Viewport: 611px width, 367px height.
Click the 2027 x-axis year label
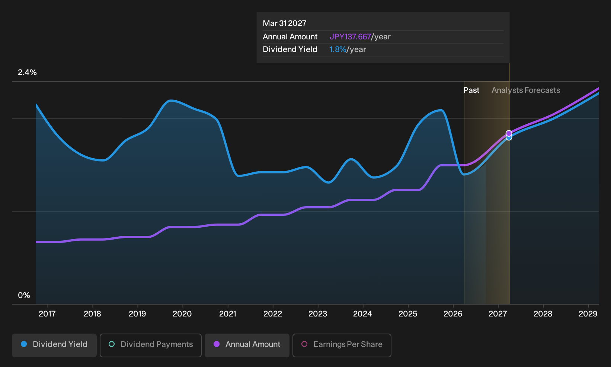point(498,314)
